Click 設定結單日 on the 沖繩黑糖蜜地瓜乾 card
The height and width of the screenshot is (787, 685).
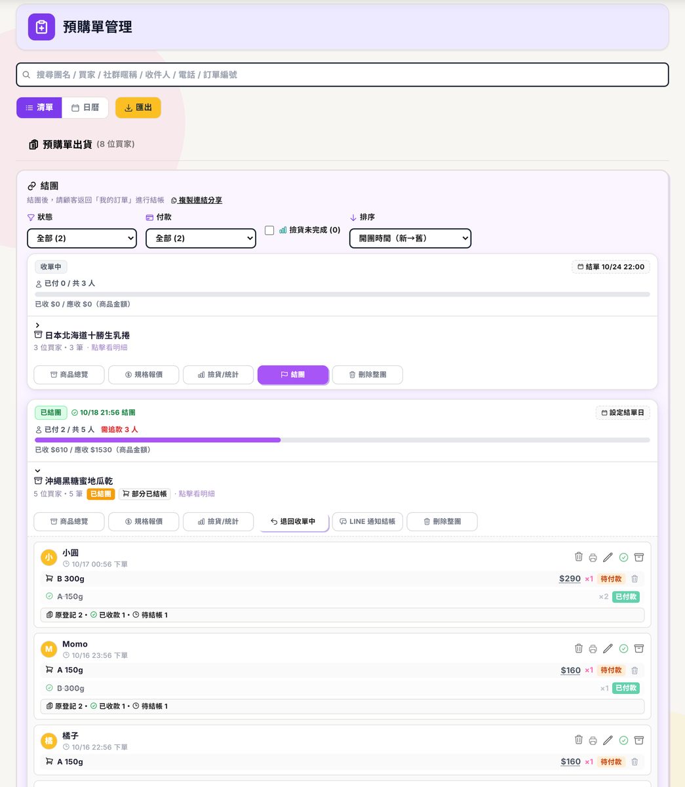click(x=623, y=413)
